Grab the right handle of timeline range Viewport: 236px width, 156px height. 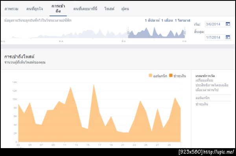185,33
